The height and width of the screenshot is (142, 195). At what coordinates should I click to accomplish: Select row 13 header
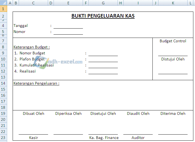pyautogui.click(x=4, y=77)
